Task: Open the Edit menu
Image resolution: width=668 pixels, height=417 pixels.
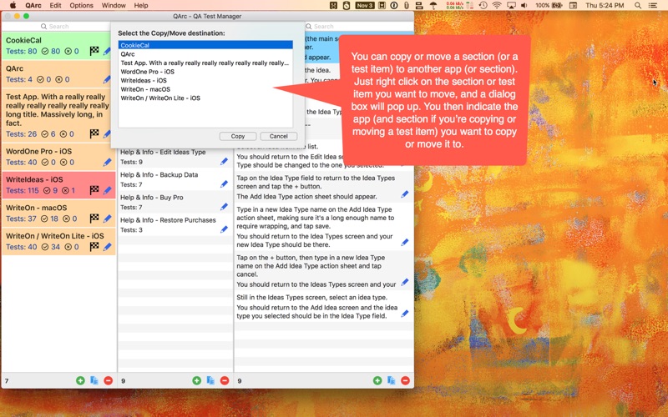Action: 55,6
